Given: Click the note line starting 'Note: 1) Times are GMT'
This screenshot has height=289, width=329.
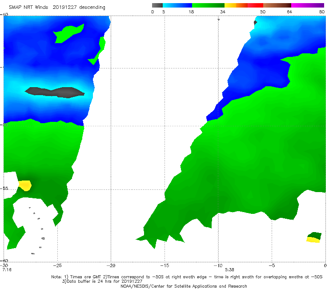Looking at the screenshot, I should pos(187,277).
